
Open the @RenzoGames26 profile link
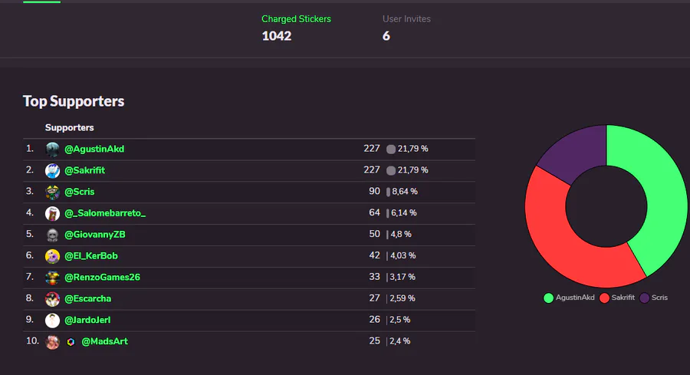coord(102,277)
